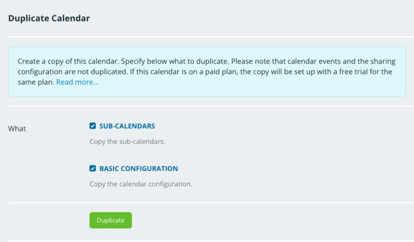Click the Duplicate Calendar heading
This screenshot has height=242, width=414.
click(49, 18)
